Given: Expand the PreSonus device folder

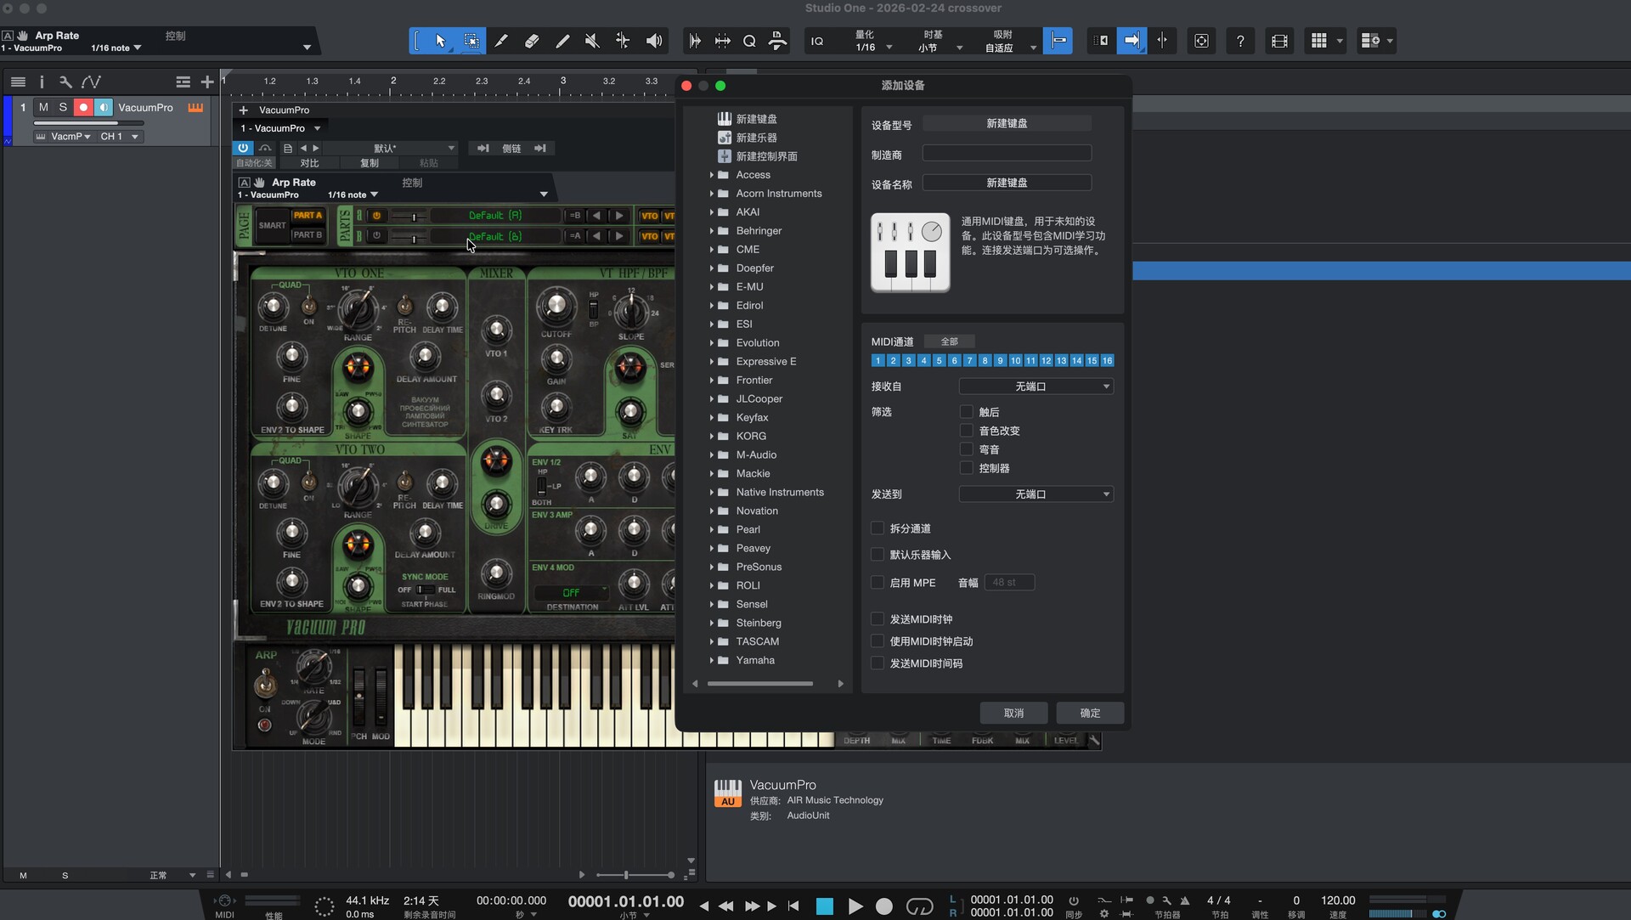Looking at the screenshot, I should click(x=712, y=567).
